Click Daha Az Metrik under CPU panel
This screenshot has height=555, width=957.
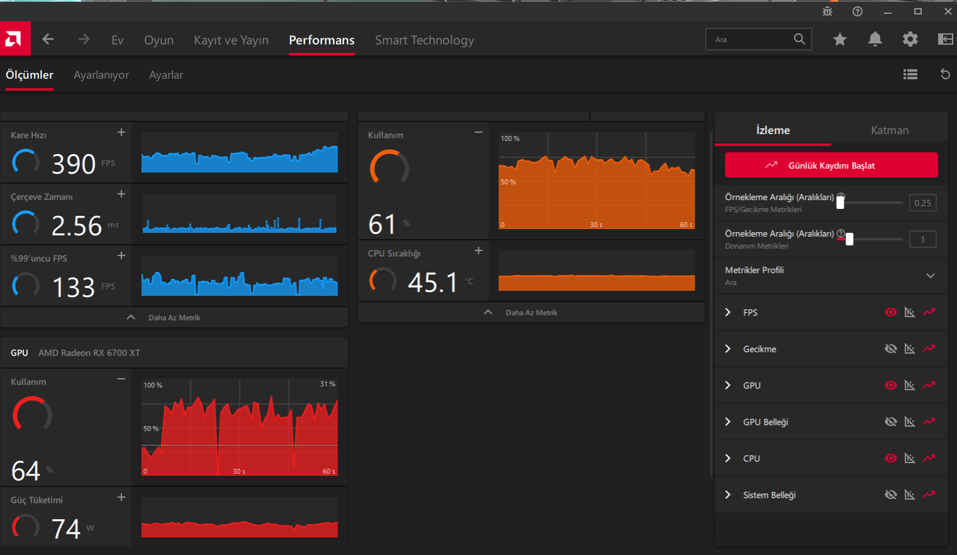point(532,313)
